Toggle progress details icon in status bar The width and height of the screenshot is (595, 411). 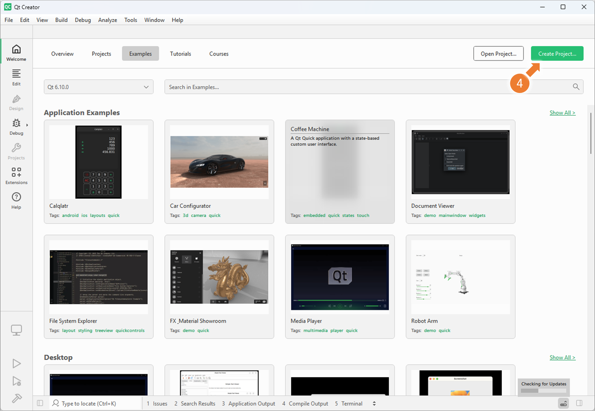click(x=564, y=403)
